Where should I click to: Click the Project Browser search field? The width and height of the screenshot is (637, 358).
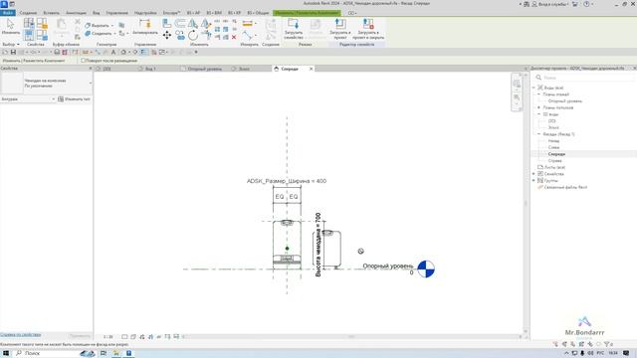coord(584,78)
